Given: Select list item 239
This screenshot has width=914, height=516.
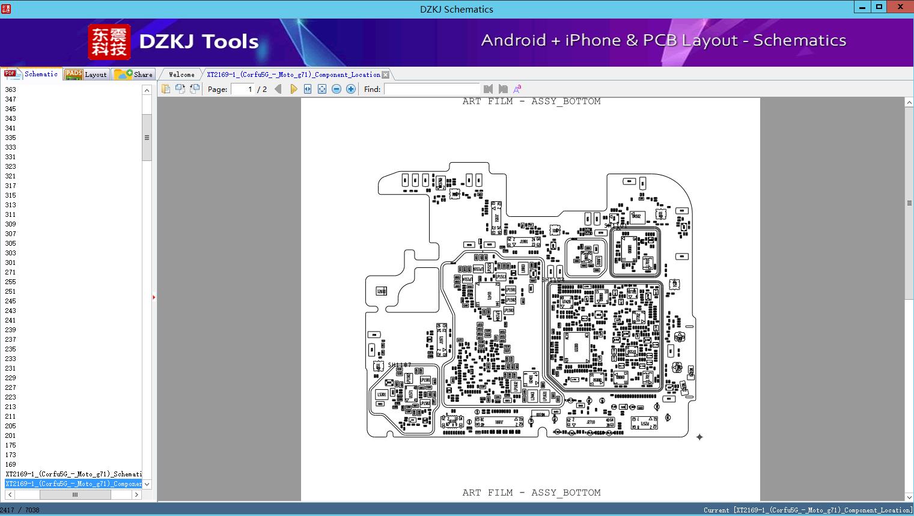Looking at the screenshot, I should tap(11, 330).
